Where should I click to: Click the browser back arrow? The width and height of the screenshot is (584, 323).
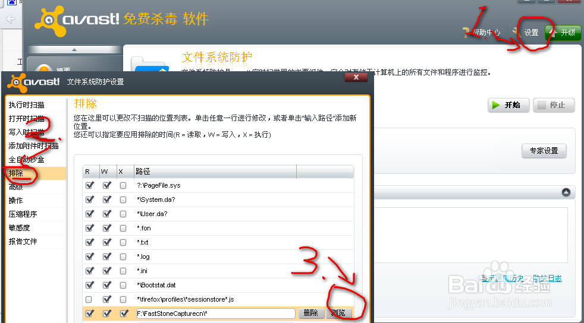coord(11,18)
